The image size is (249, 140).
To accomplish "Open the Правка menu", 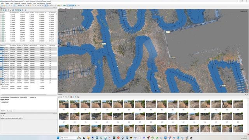I will point(7,3).
